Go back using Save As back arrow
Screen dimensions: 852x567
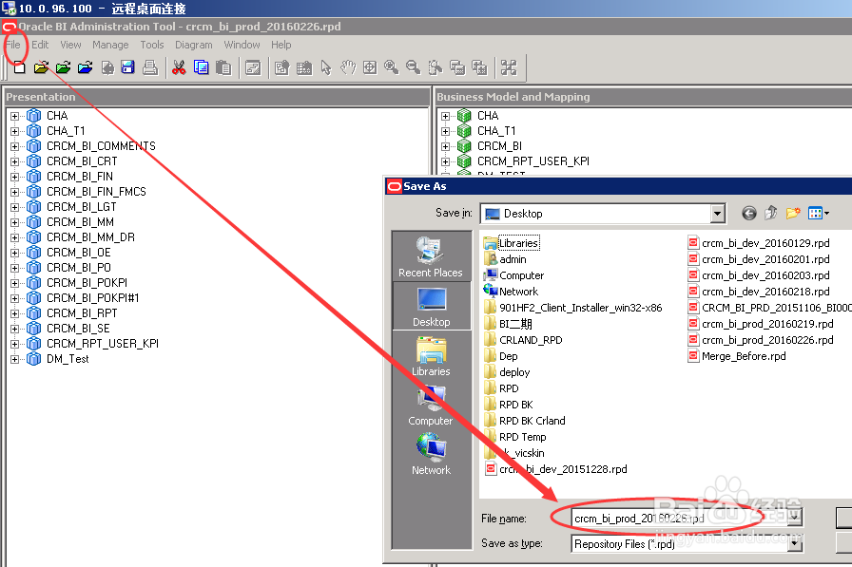(x=748, y=214)
